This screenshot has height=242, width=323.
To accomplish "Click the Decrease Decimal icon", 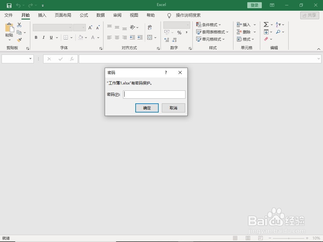I will (x=174, y=40).
